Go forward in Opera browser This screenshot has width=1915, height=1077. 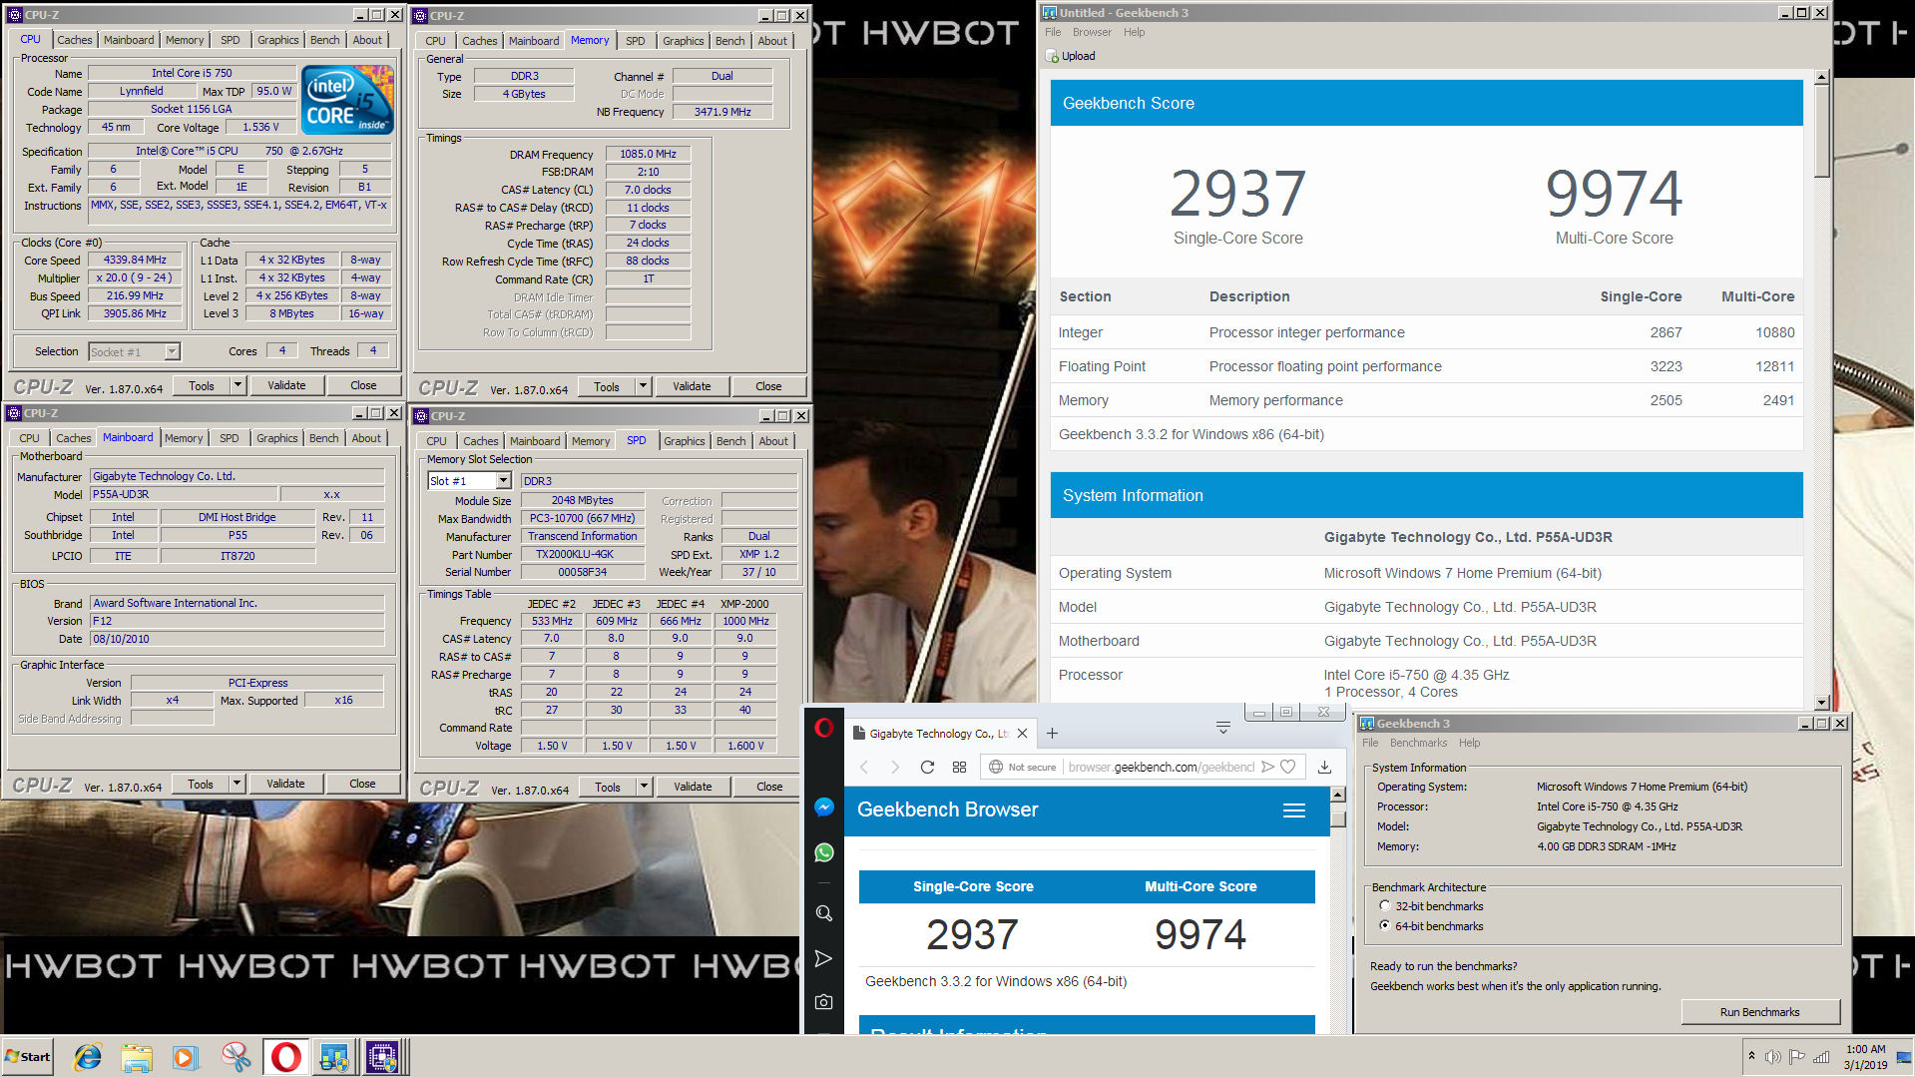click(x=895, y=767)
